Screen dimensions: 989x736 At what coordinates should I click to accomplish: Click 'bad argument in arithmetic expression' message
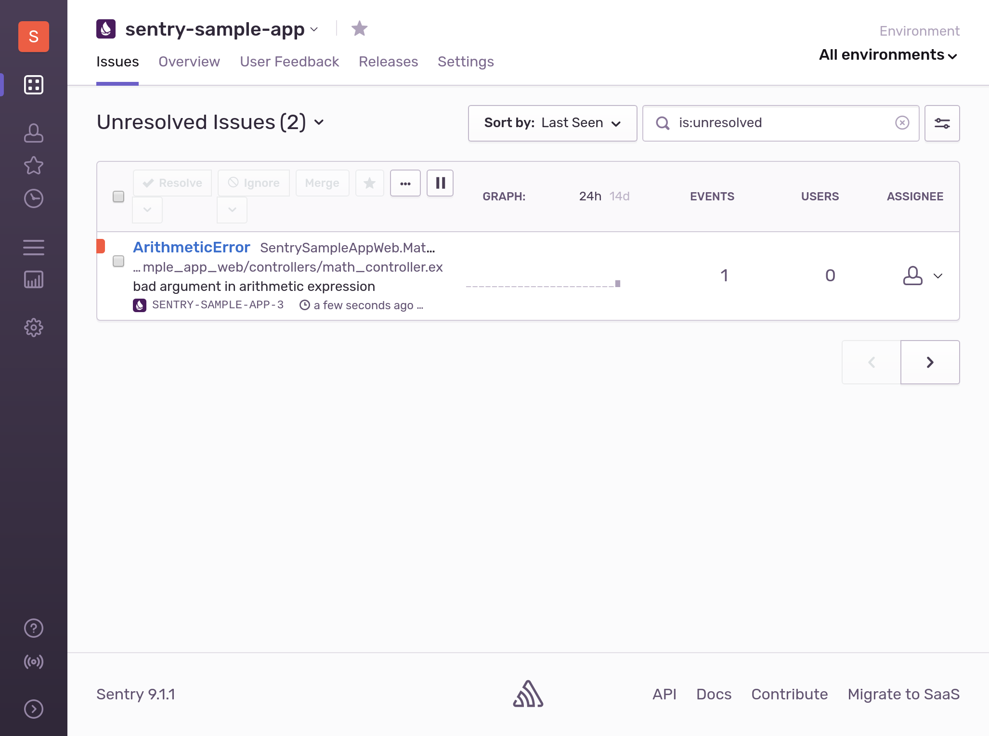[254, 286]
